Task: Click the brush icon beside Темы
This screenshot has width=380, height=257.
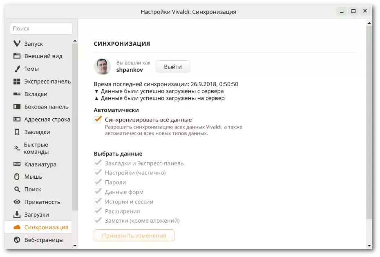Action: (x=17, y=69)
